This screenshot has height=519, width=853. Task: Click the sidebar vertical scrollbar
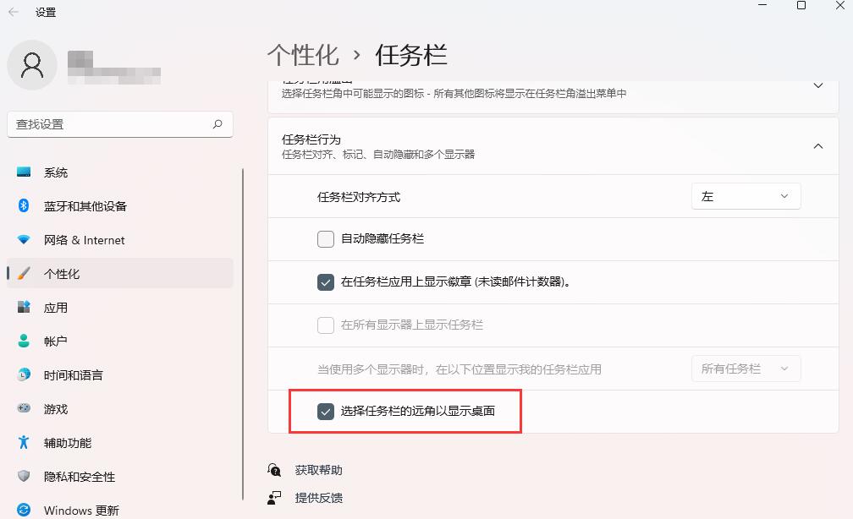pos(243,334)
